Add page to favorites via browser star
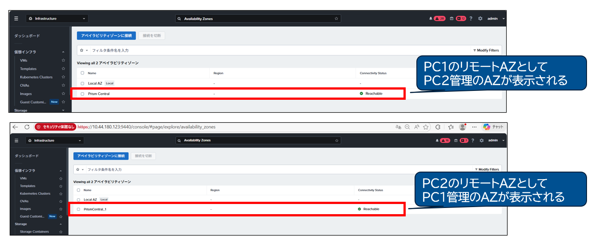 click(426, 127)
